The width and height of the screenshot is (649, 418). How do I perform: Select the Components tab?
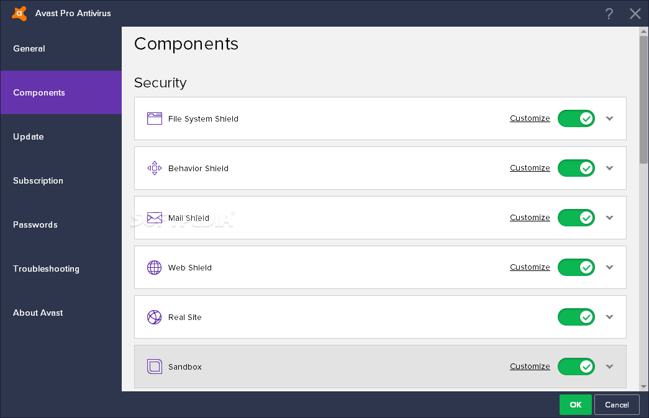(x=61, y=92)
